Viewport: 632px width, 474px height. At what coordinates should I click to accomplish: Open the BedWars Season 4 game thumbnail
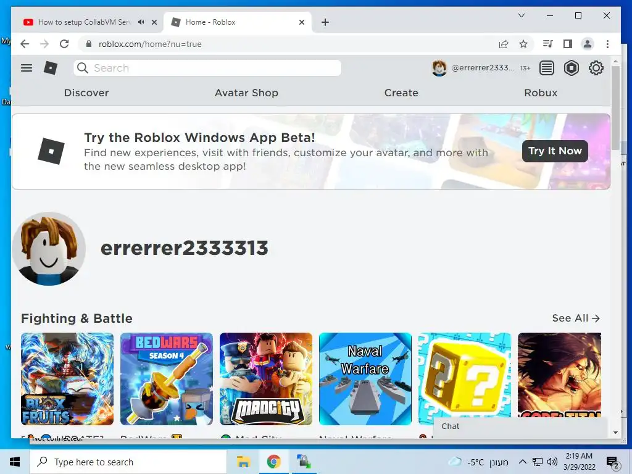[167, 379]
